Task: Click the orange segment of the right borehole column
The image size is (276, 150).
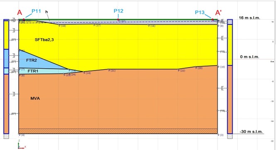Action: click(x=230, y=99)
